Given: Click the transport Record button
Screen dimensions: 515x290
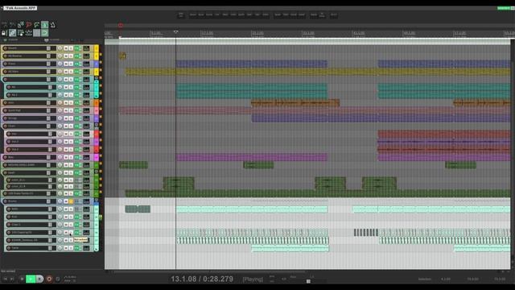Looking at the screenshot, I should pos(49,280).
